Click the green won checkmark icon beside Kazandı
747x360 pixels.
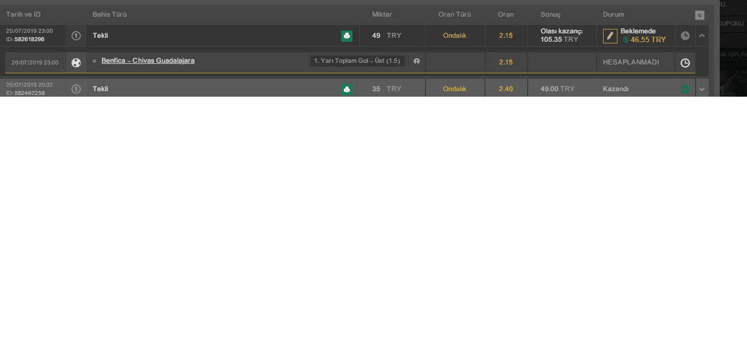click(x=685, y=89)
